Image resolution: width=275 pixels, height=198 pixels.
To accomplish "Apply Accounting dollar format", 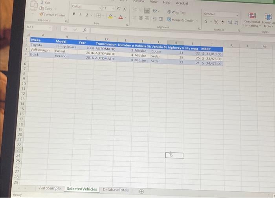I will click(x=206, y=21).
